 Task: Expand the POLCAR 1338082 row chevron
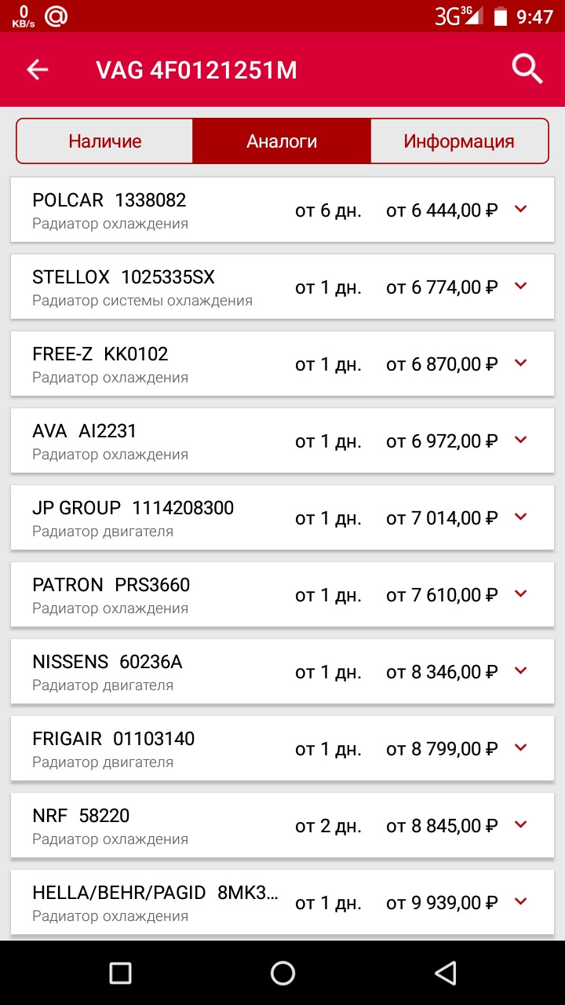520,209
